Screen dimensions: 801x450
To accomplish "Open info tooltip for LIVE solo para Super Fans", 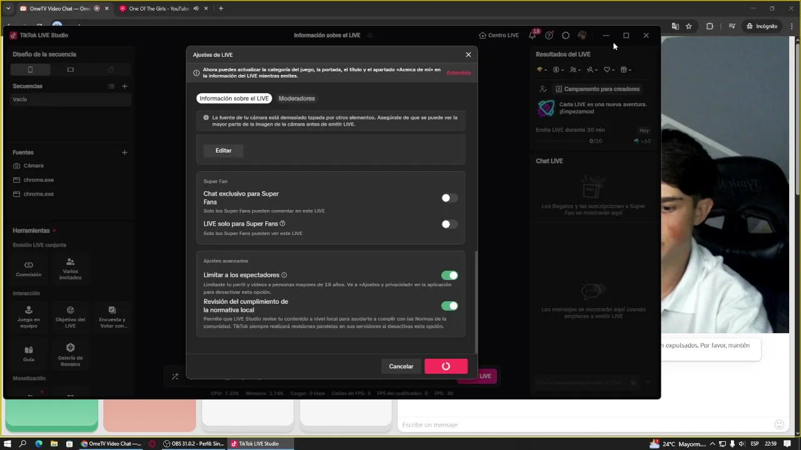I will (x=283, y=224).
